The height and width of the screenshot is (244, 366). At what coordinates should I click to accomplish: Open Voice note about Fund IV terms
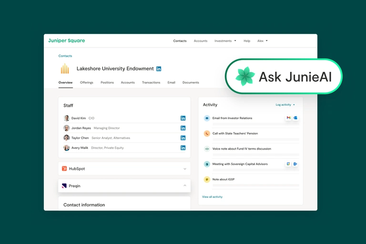(242, 149)
